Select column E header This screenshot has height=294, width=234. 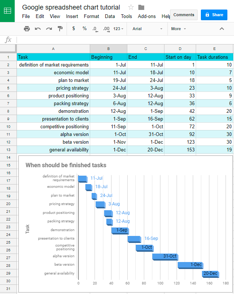[x=214, y=49]
